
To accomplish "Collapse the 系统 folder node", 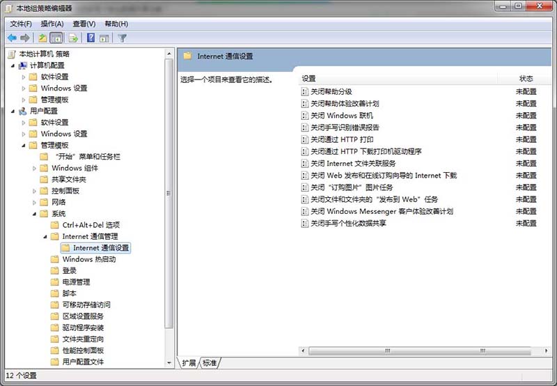I will pos(35,214).
